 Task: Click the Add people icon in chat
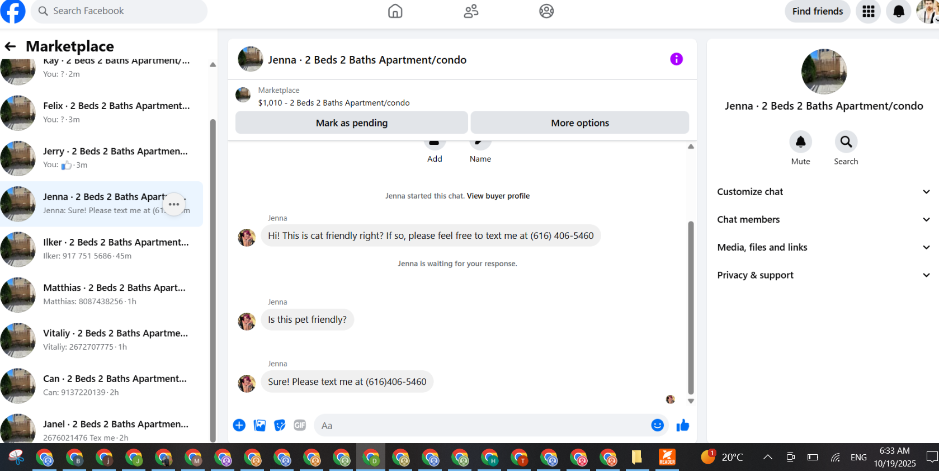pos(435,144)
